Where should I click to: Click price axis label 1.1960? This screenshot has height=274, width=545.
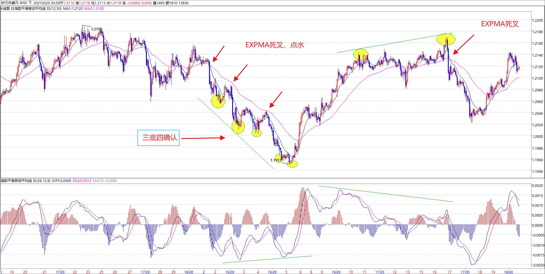coord(537,160)
